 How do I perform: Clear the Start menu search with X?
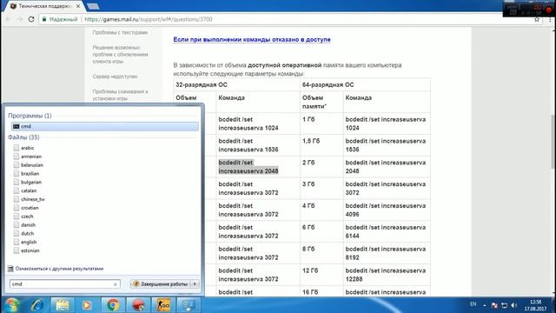pyautogui.click(x=116, y=284)
